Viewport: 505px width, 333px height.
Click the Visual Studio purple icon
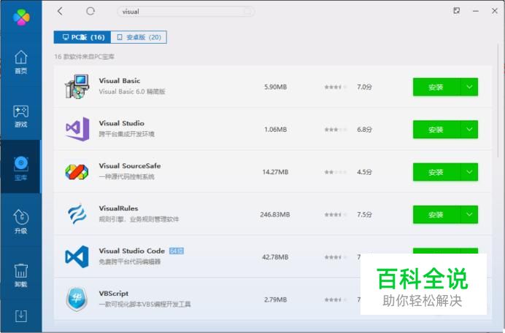pos(77,129)
